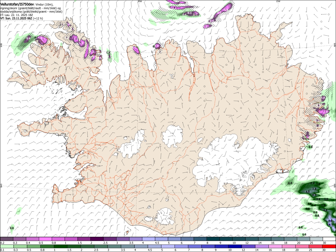336x252 pixels.
Task: Select upper legend swatch between 4 and 4.5
Action: point(148,239)
